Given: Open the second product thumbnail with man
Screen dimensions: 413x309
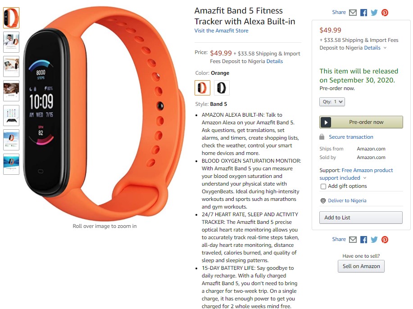Looking at the screenshot, I should click(x=11, y=42).
